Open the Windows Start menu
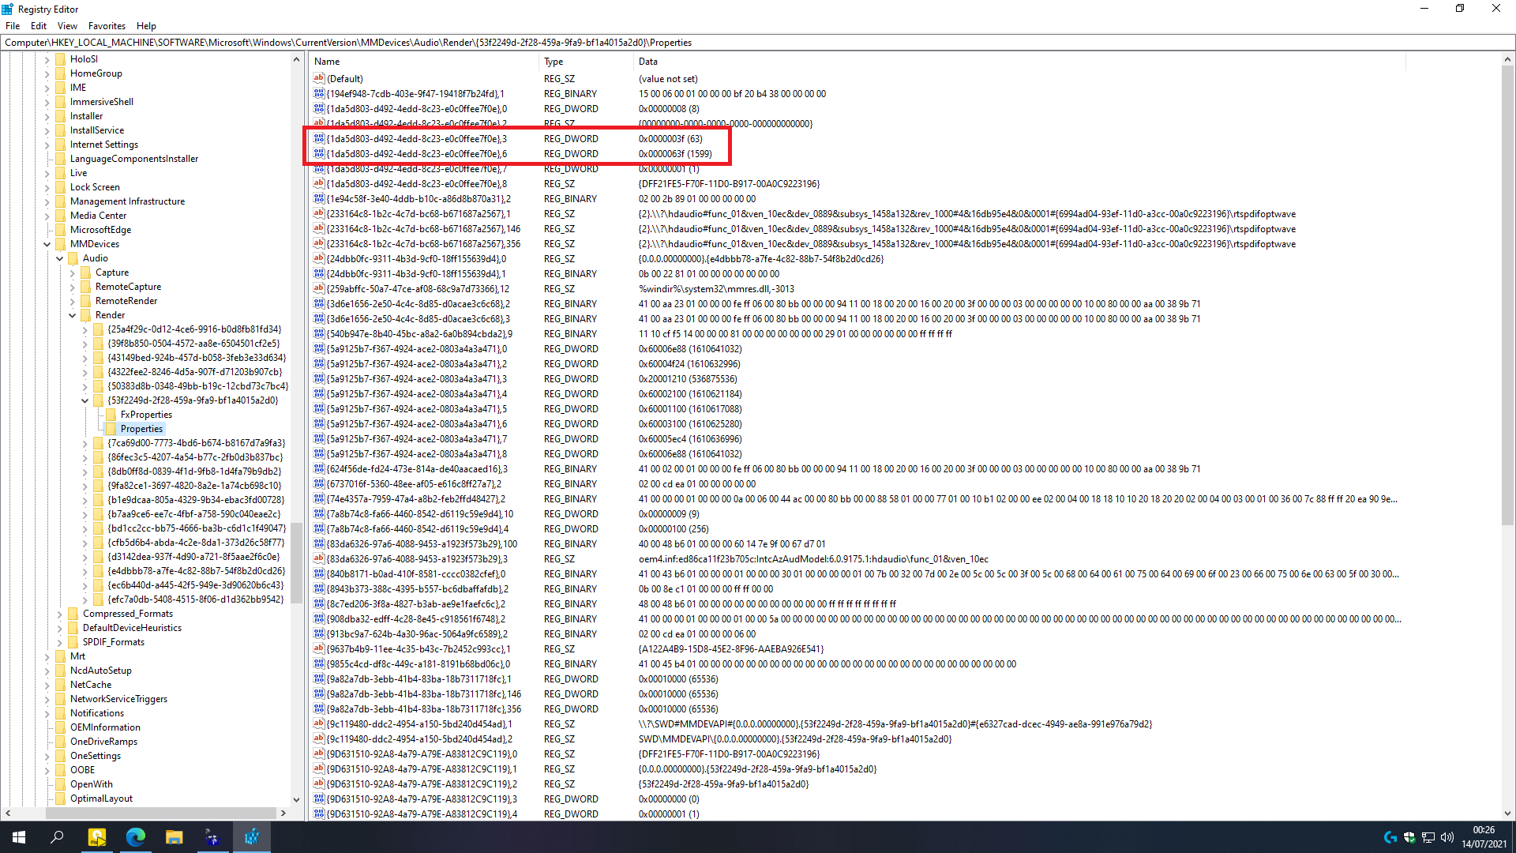Viewport: 1516px width, 853px height. point(19,837)
